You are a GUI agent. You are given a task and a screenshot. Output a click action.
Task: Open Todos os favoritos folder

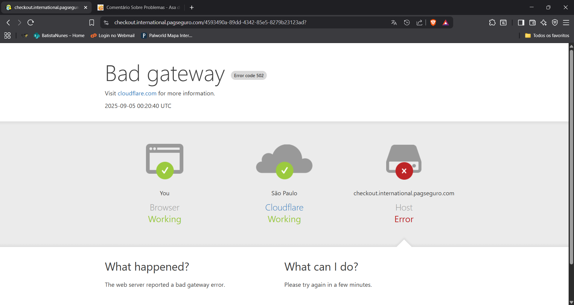[547, 36]
